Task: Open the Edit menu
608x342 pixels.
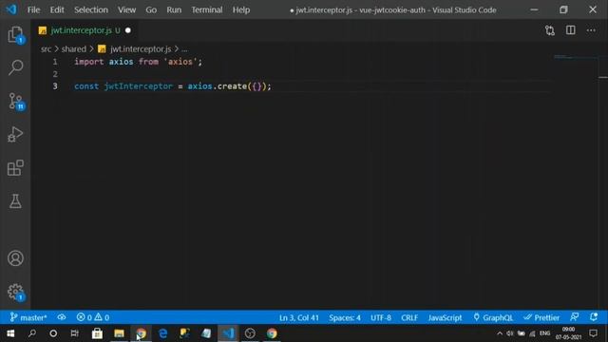Action: point(57,9)
